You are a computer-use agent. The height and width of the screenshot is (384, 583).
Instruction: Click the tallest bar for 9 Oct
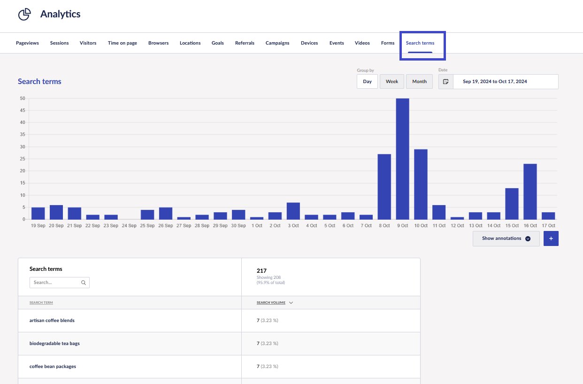coord(402,159)
